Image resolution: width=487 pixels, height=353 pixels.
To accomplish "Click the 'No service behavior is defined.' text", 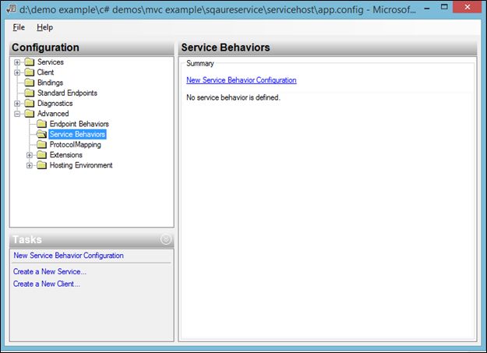I will (x=233, y=97).
